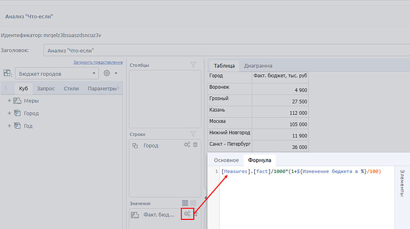Switch to the Запрос tab
Image resolution: width=410 pixels, height=229 pixels.
pos(46,89)
